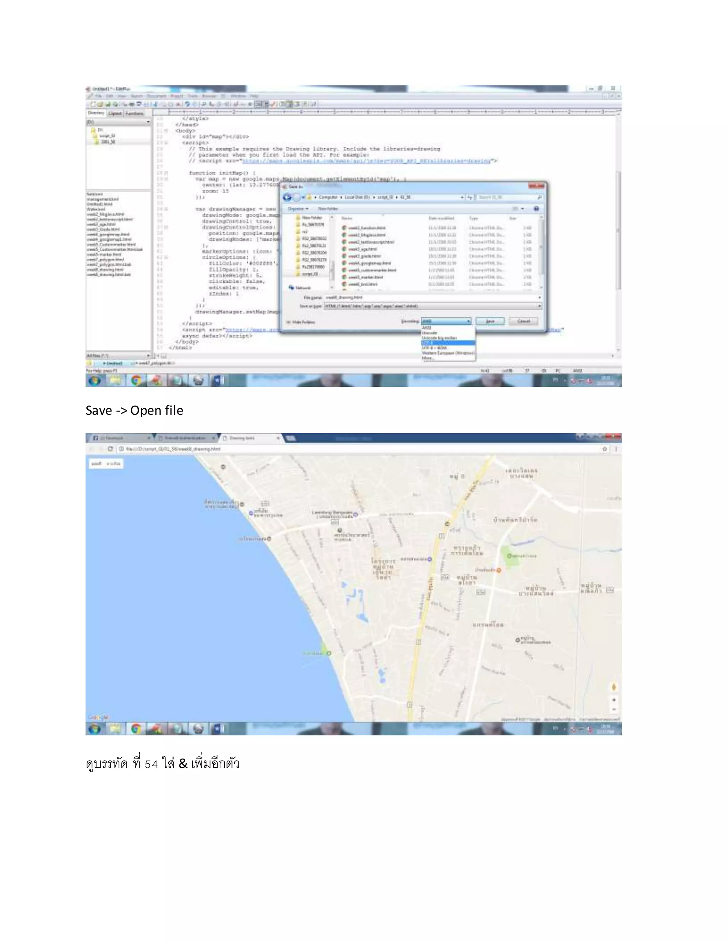The image size is (727, 941).
Task: Open the Window menu in EditPlus
Action: 238,96
